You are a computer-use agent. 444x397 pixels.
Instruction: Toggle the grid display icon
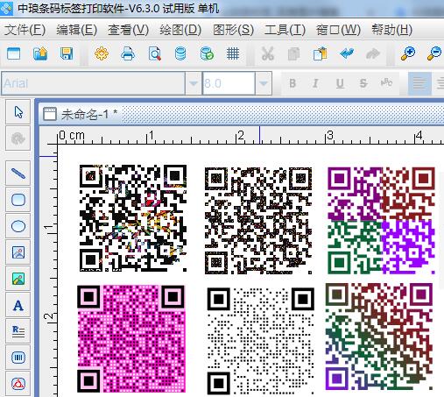(233, 53)
